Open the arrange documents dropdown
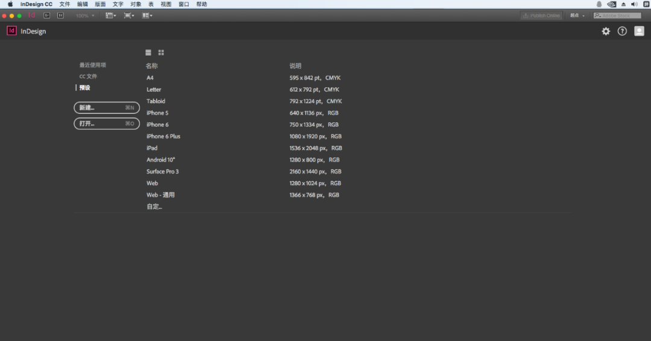 click(x=147, y=15)
